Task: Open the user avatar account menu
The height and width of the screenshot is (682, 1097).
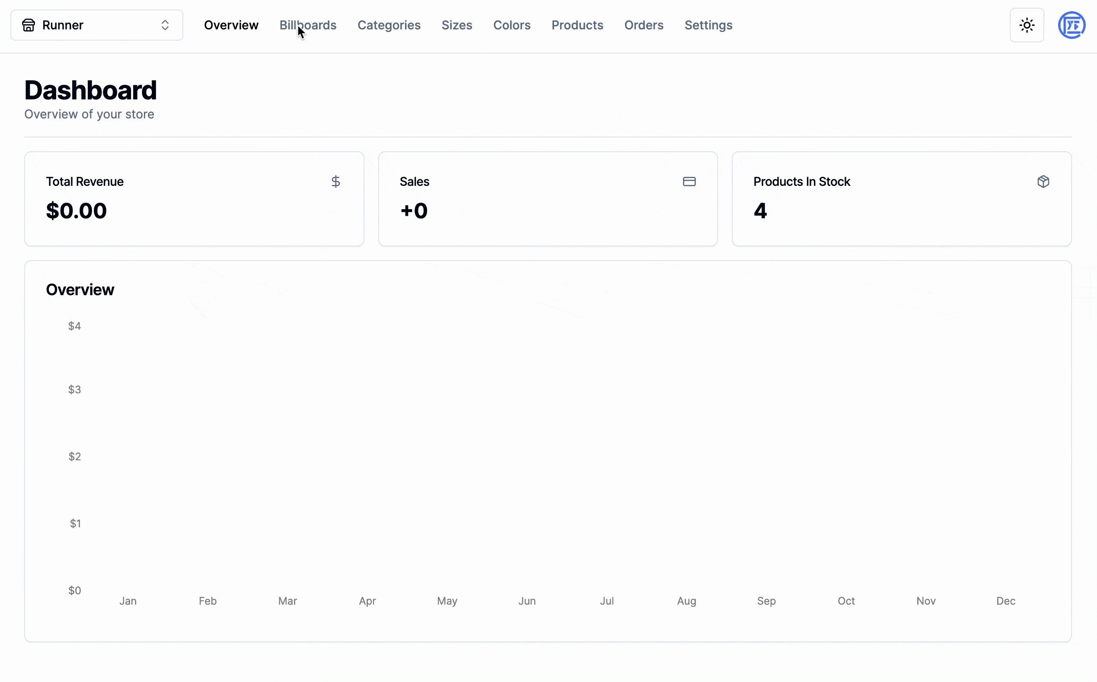Action: point(1071,25)
